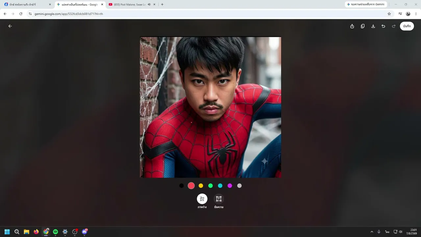
Task: Bookmark this page with the star
Action: click(x=389, y=14)
